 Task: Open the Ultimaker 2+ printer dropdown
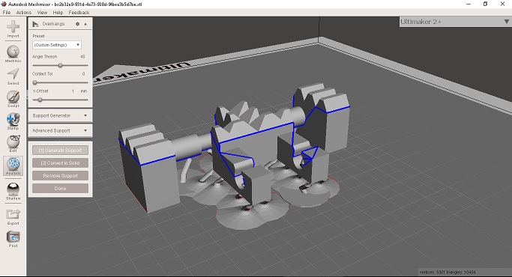point(455,22)
